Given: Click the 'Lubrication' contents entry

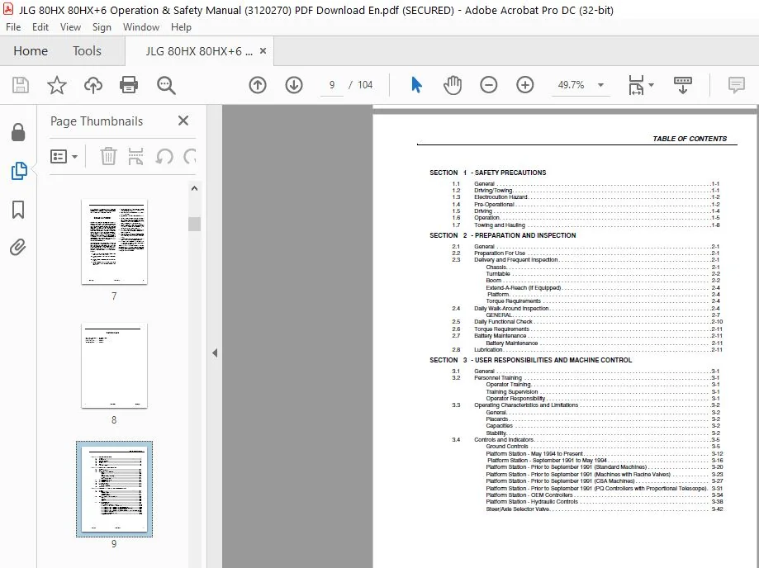Looking at the screenshot, I should click(x=488, y=350).
